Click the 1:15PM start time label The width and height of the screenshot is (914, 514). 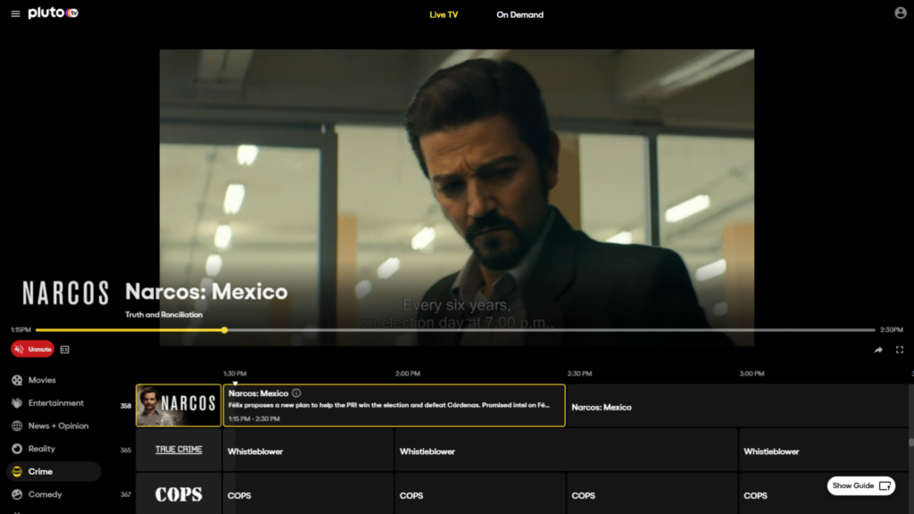tap(21, 330)
